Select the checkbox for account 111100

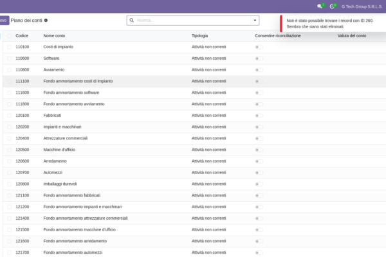click(10, 81)
